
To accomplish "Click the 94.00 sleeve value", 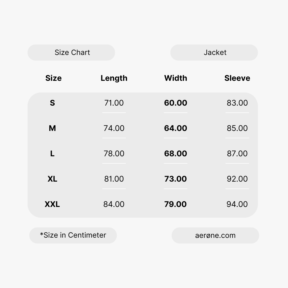I will [x=237, y=204].
